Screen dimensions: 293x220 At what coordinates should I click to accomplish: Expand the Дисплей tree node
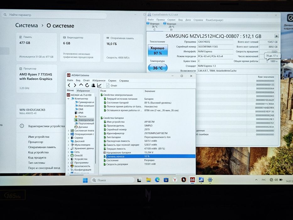click(68, 141)
